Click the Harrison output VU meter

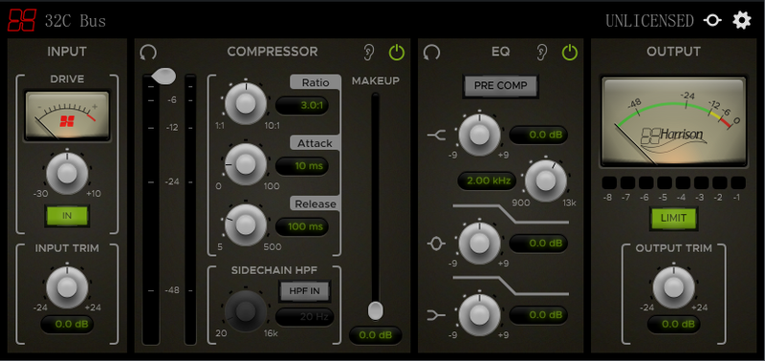point(673,121)
